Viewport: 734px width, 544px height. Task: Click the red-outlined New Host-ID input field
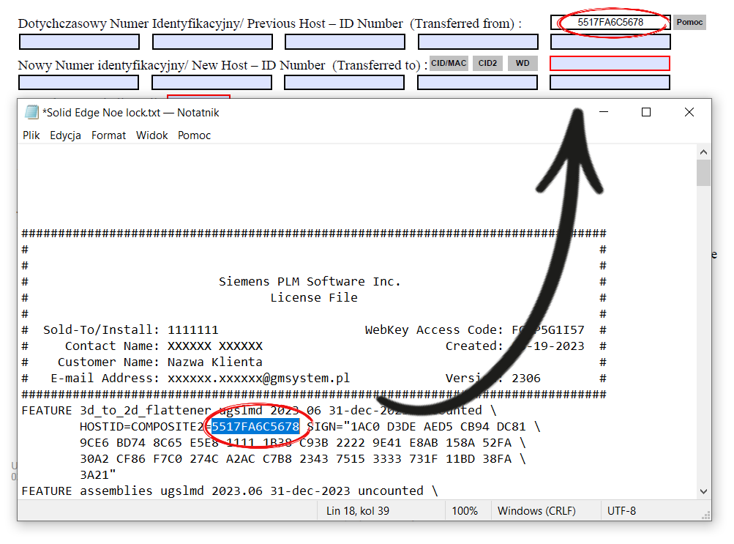pyautogui.click(x=610, y=63)
